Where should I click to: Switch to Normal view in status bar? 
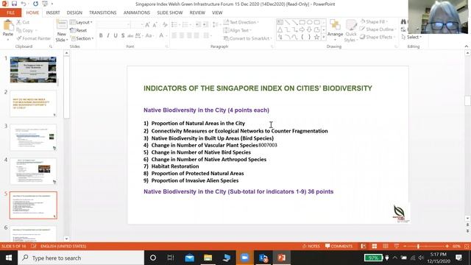pos(363,246)
